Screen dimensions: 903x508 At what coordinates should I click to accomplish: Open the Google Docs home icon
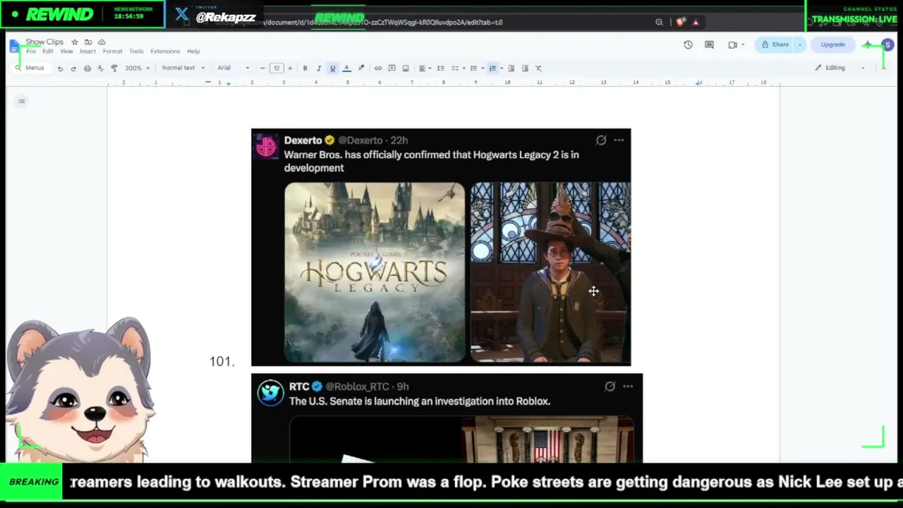click(x=14, y=47)
